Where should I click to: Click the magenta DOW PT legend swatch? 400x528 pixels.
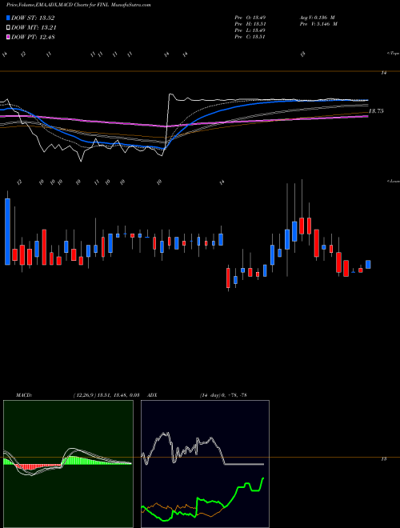[9, 37]
